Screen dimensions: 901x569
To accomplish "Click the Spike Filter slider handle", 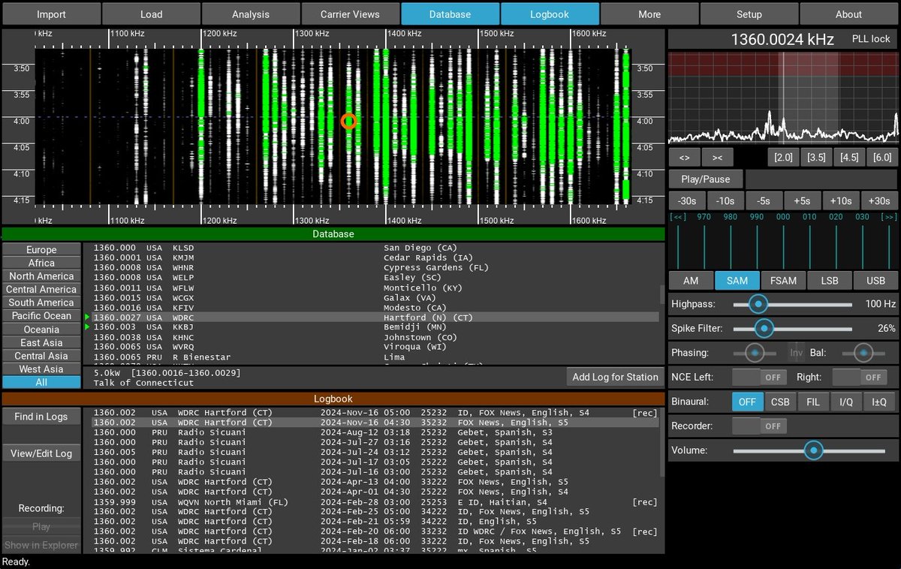I will 764,328.
